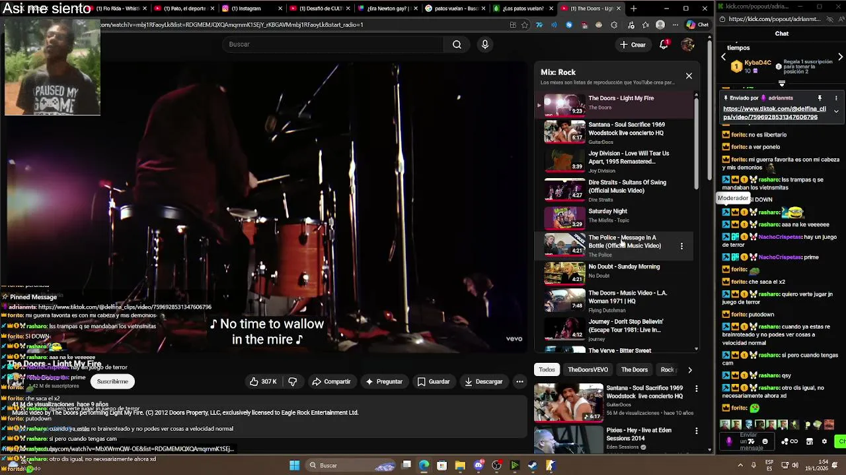
Task: Open more actions ellipsis below video
Action: point(519,381)
